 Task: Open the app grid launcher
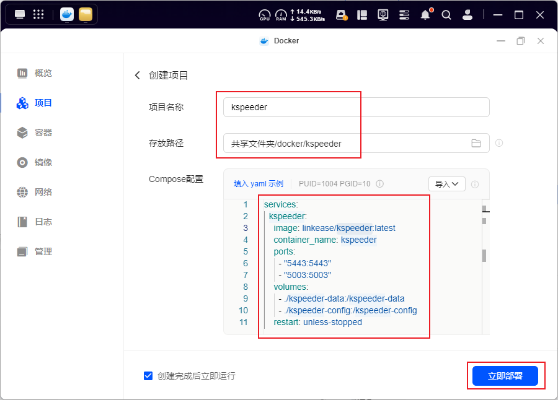(38, 15)
